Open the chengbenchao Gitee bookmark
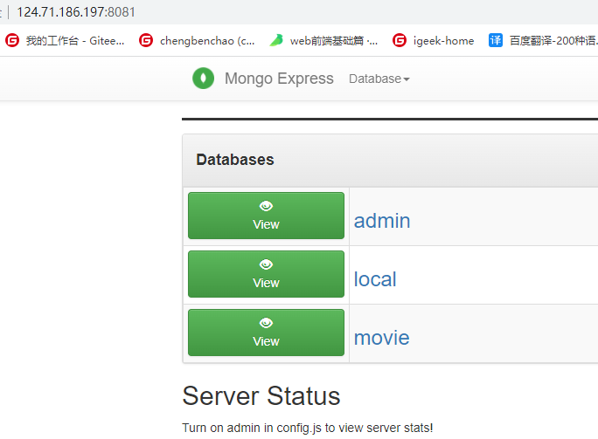598x439 pixels. [x=197, y=40]
